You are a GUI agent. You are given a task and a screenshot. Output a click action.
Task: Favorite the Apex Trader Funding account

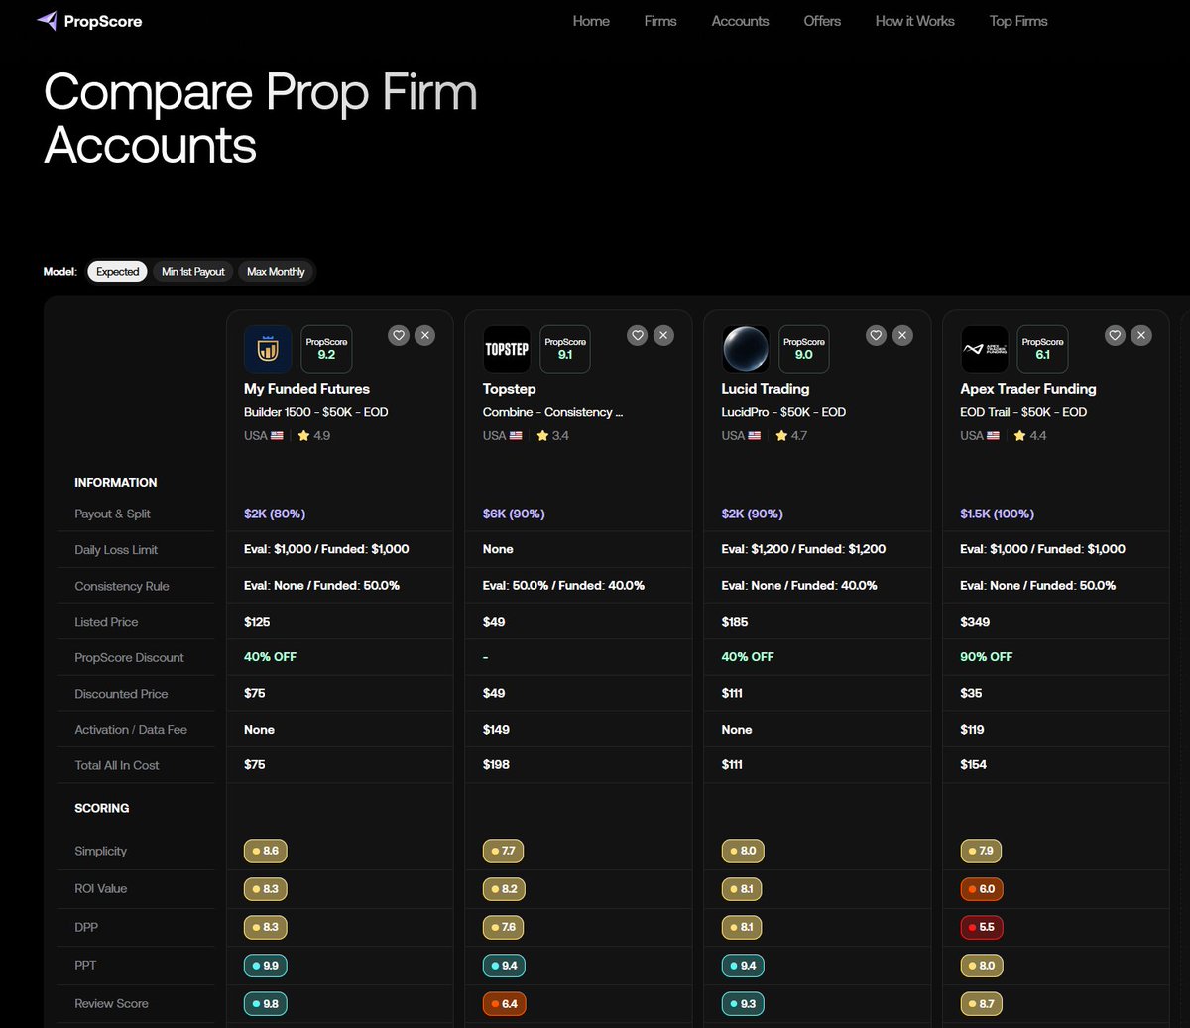1115,335
